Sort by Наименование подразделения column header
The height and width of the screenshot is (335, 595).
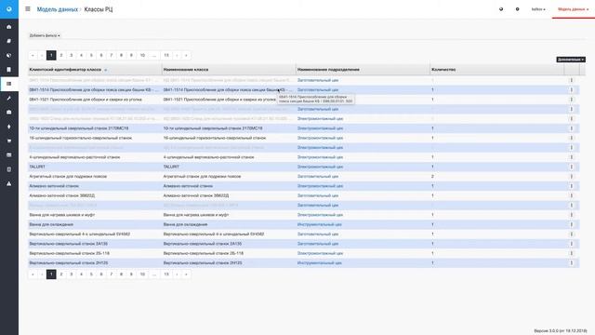click(328, 70)
